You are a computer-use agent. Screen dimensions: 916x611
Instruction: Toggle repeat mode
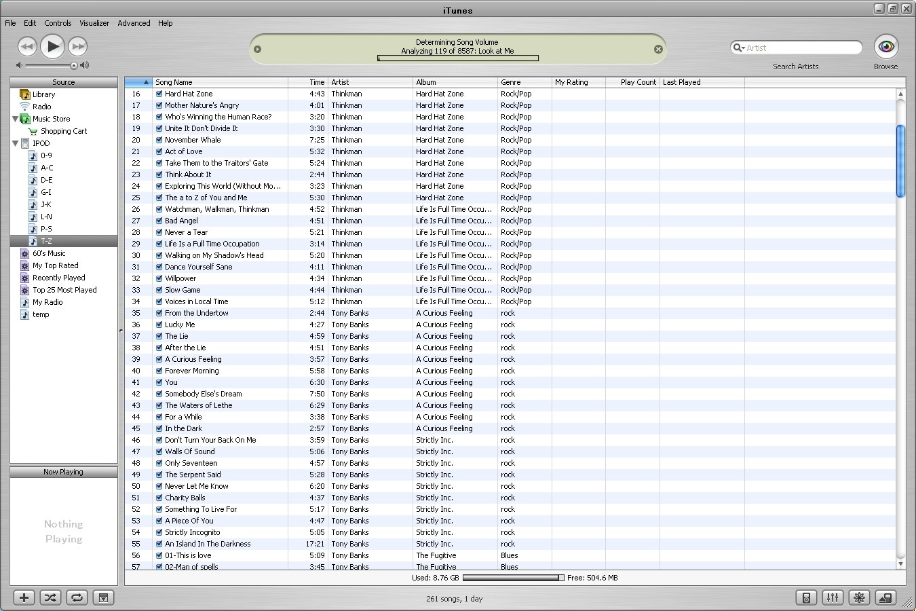pos(77,597)
